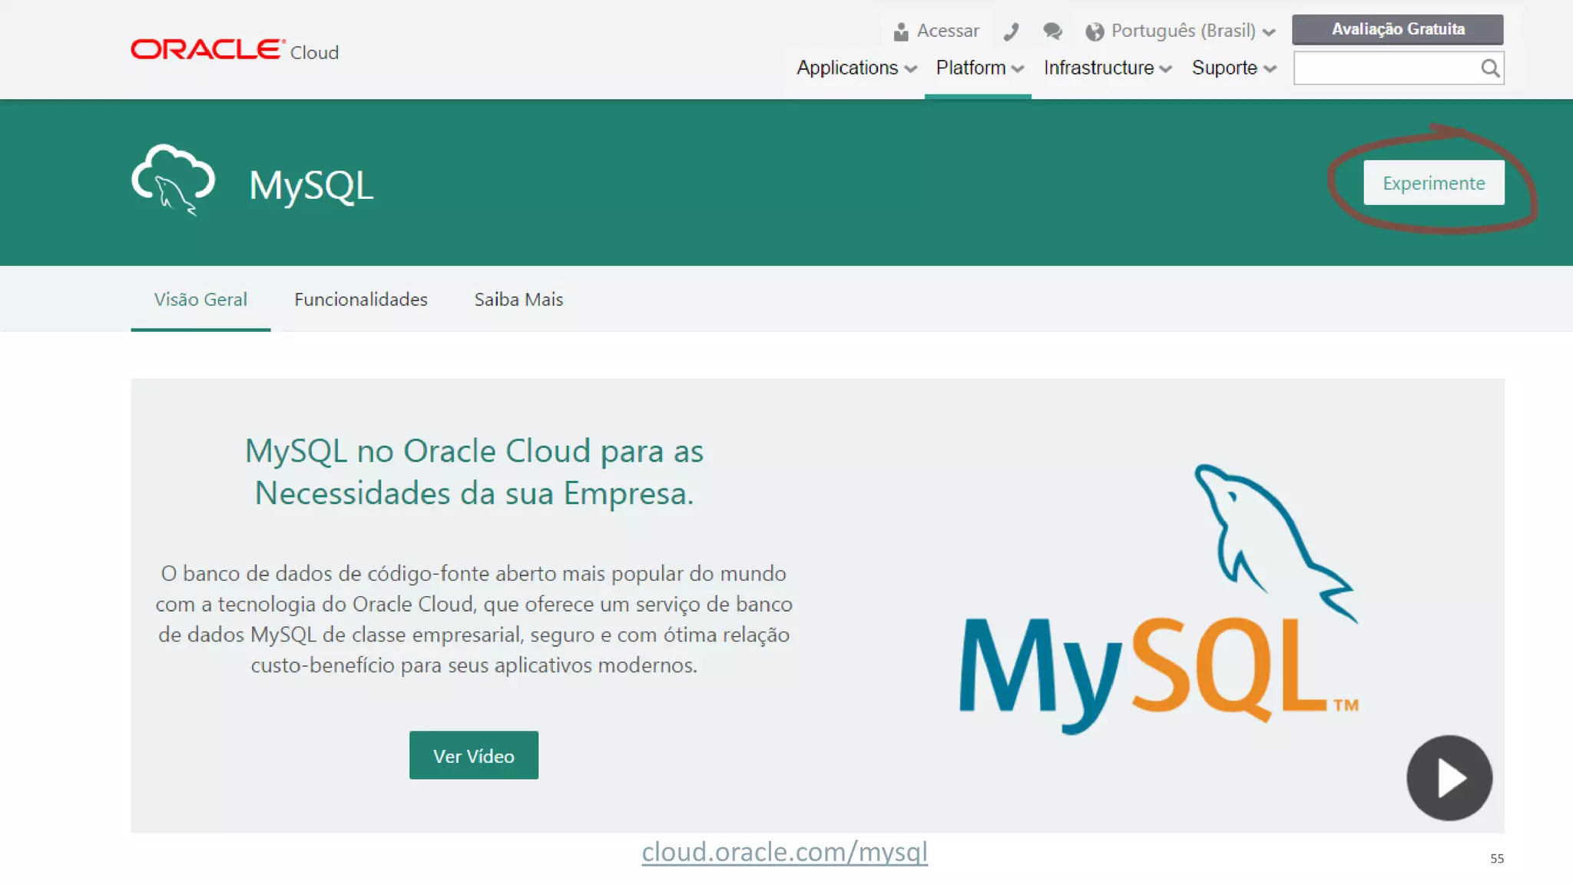Expand the Applications menu
Viewport: 1573px width, 885px height.
coord(856,68)
